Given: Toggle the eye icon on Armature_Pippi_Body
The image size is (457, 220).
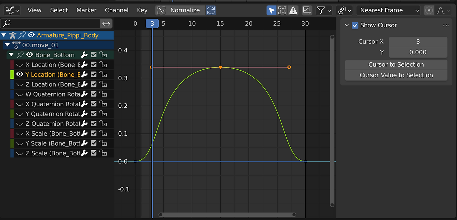Looking at the screenshot, I should [x=31, y=35].
